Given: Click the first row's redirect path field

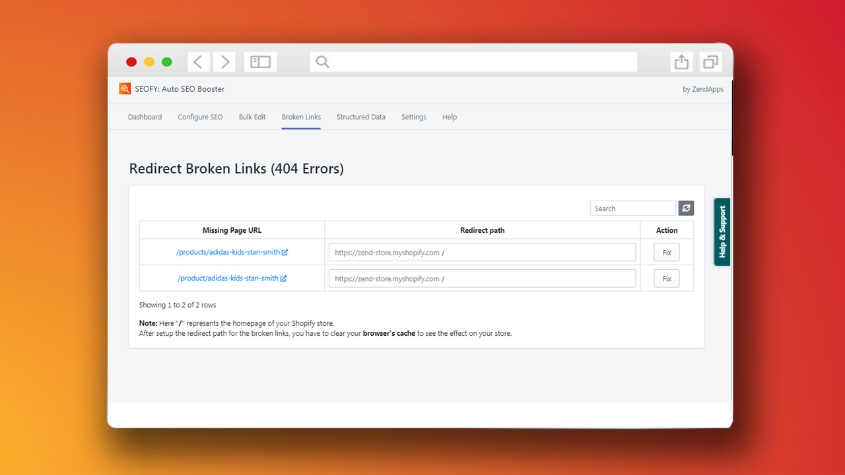Looking at the screenshot, I should coord(482,252).
